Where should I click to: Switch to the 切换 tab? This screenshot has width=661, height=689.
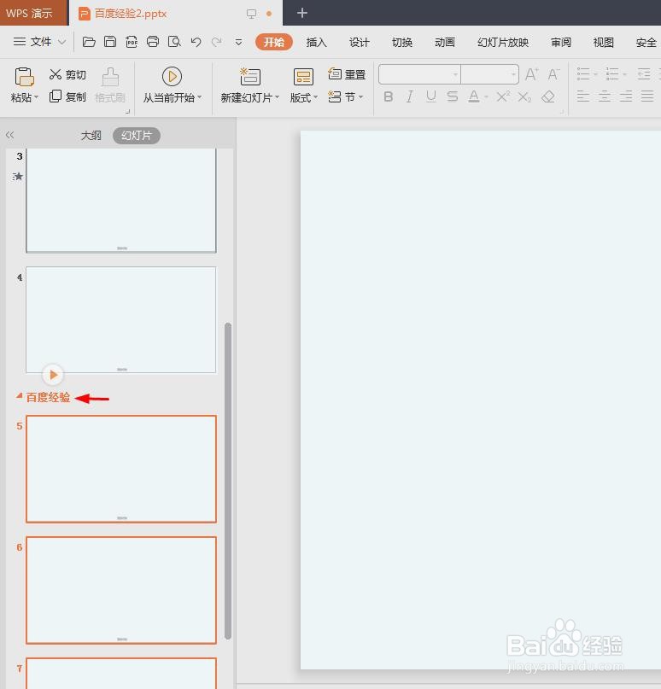click(402, 42)
